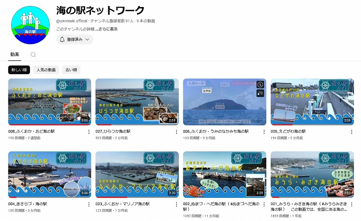This screenshot has height=221, width=361.
Task: Select the 古い順 sort chip
Action: click(71, 70)
